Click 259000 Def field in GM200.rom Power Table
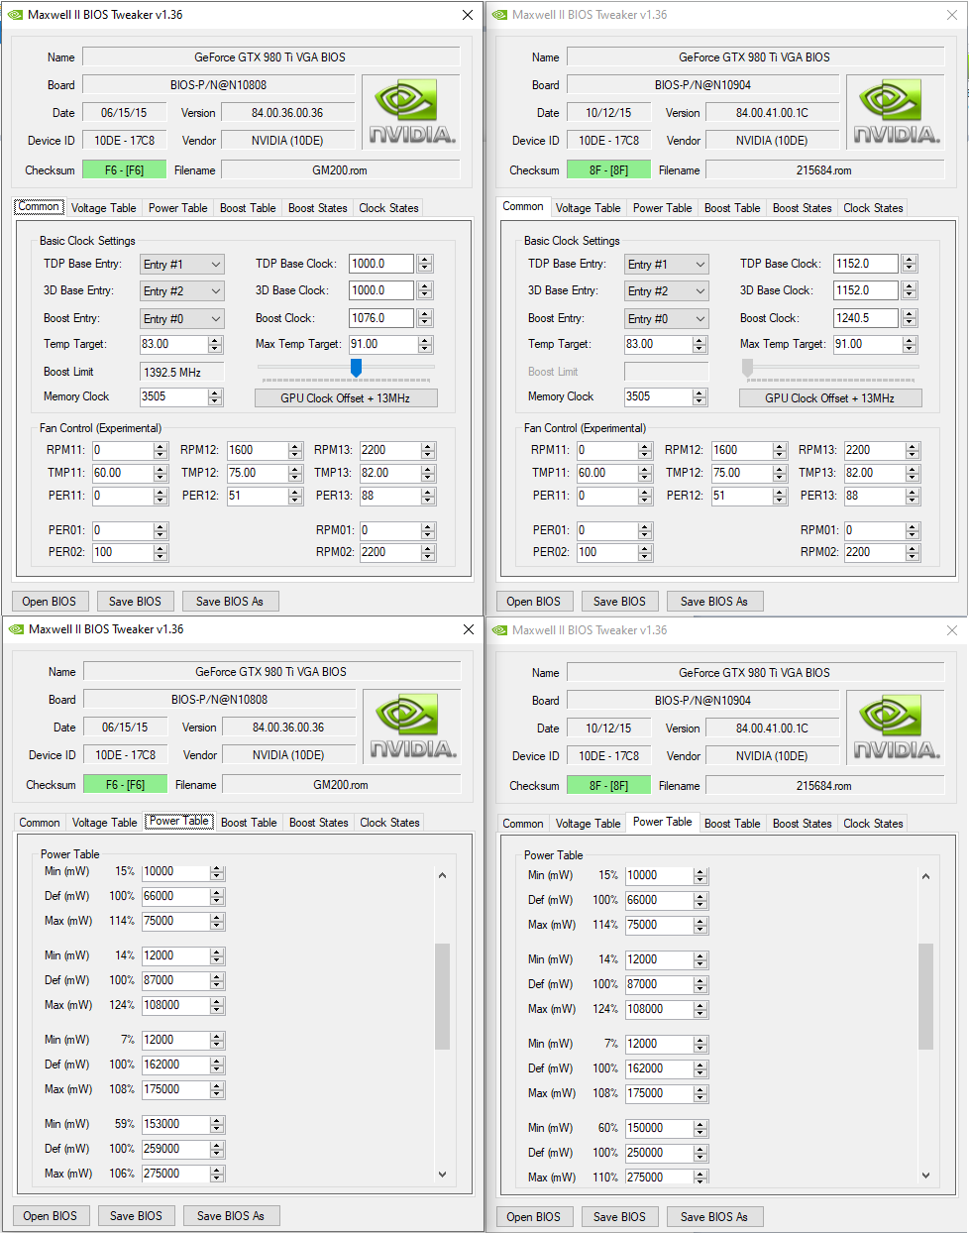969x1233 pixels. pyautogui.click(x=175, y=1149)
